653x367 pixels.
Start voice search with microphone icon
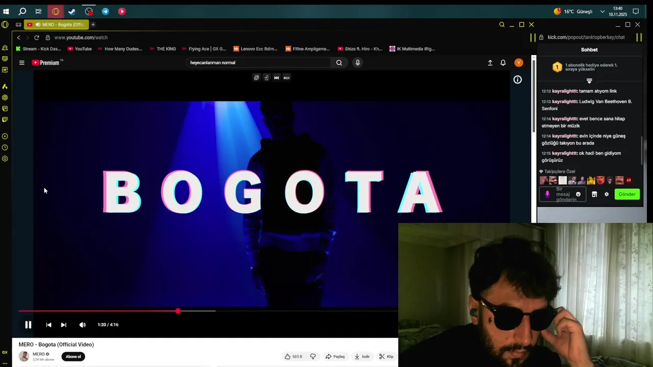[x=358, y=63]
